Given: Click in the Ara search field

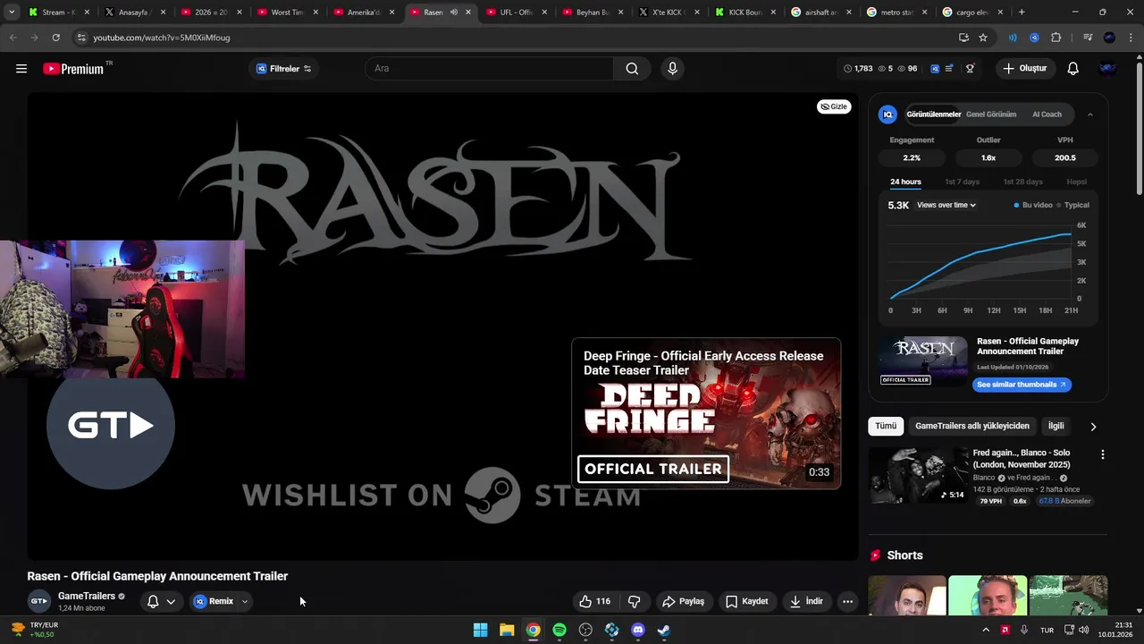Looking at the screenshot, I should point(489,69).
